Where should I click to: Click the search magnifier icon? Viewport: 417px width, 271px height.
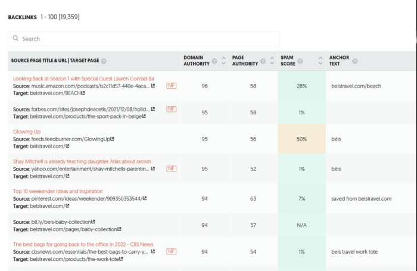pos(15,38)
